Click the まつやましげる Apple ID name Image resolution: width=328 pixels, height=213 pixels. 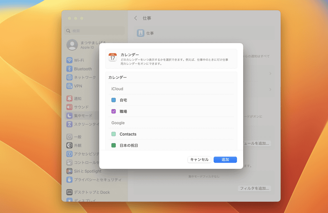click(93, 43)
